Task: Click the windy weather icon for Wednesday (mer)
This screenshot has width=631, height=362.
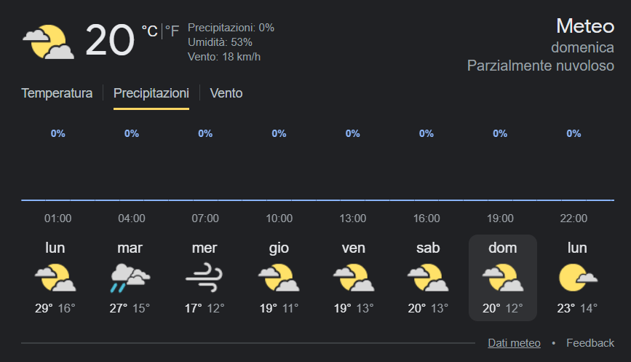Action: pyautogui.click(x=205, y=278)
